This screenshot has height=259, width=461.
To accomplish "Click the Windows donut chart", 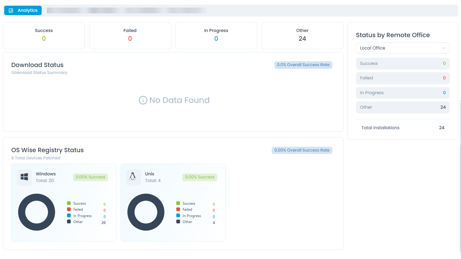I will tap(37, 212).
